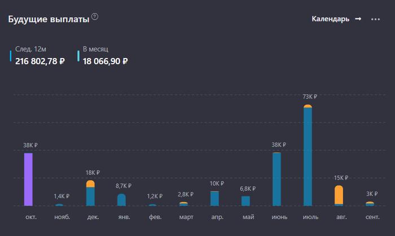The width and height of the screenshot is (395, 236).
Task: Click the orange August bar segment
Action: (339, 195)
